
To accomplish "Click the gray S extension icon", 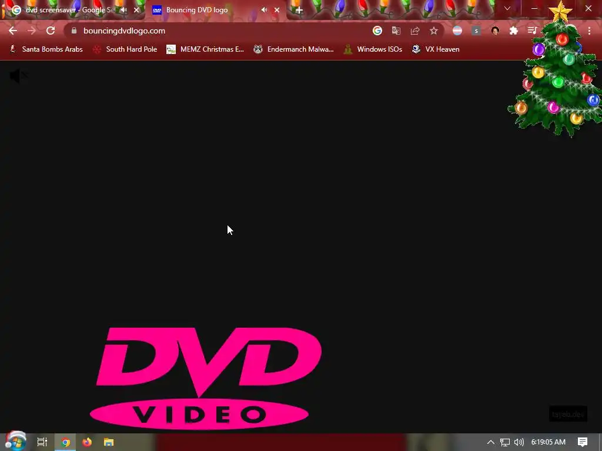I will click(x=476, y=31).
